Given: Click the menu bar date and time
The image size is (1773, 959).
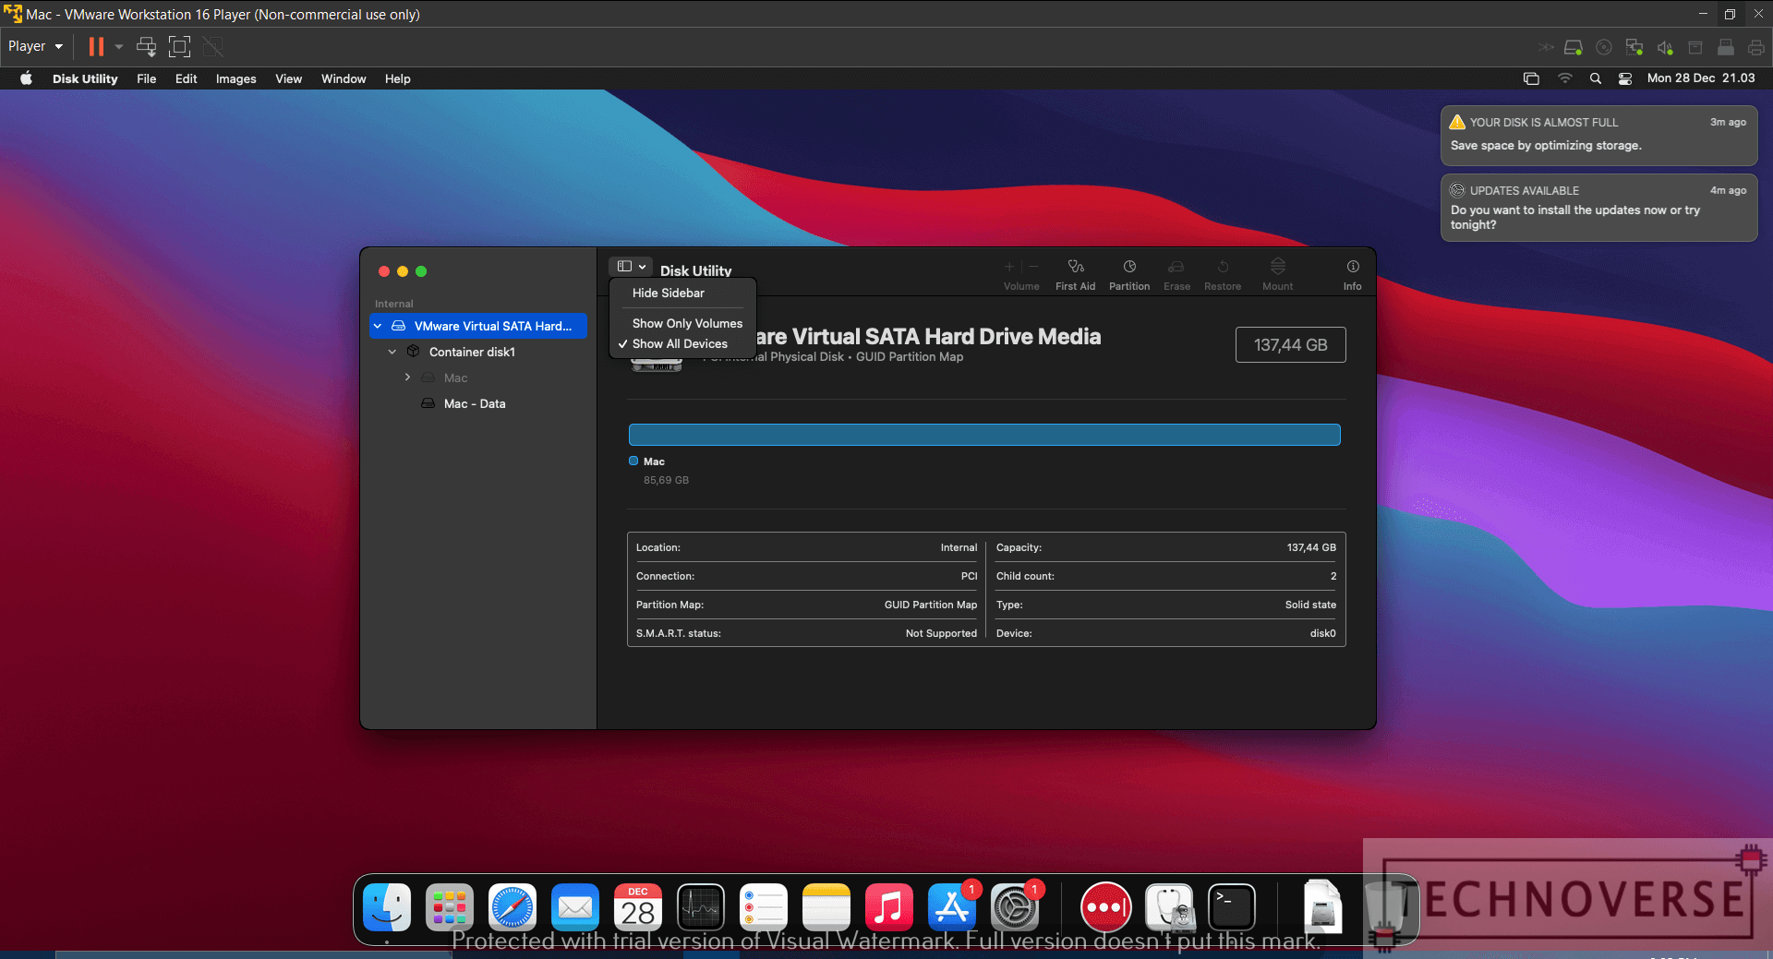Looking at the screenshot, I should point(1701,78).
